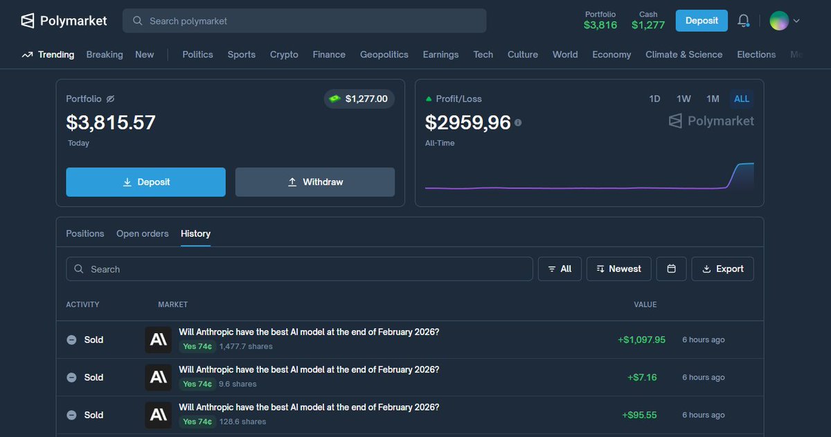
Task: Open market title in the +$95.55 row
Action: (309, 407)
